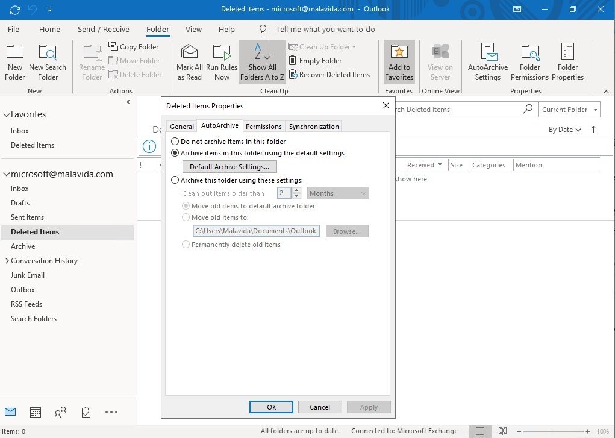Switch to Mail view icon
The height and width of the screenshot is (438, 615).
coord(10,411)
